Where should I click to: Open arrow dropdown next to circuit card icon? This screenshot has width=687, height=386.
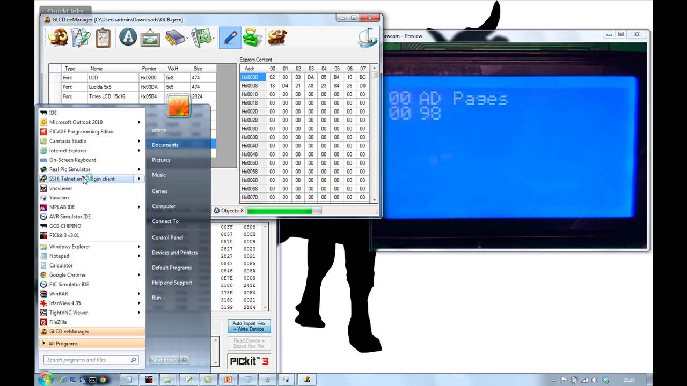(213, 39)
